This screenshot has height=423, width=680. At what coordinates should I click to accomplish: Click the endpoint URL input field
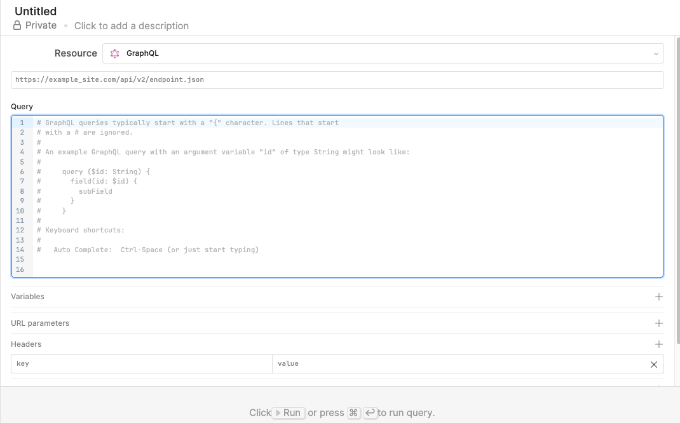click(x=337, y=80)
